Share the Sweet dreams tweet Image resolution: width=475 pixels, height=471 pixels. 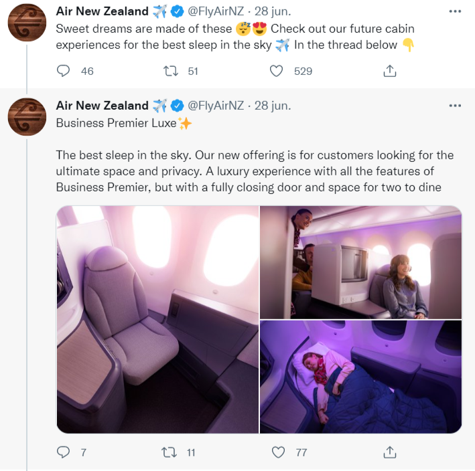point(389,71)
